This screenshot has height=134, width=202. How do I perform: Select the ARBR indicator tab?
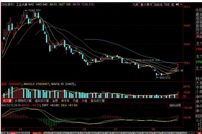pyautogui.click(x=117, y=133)
